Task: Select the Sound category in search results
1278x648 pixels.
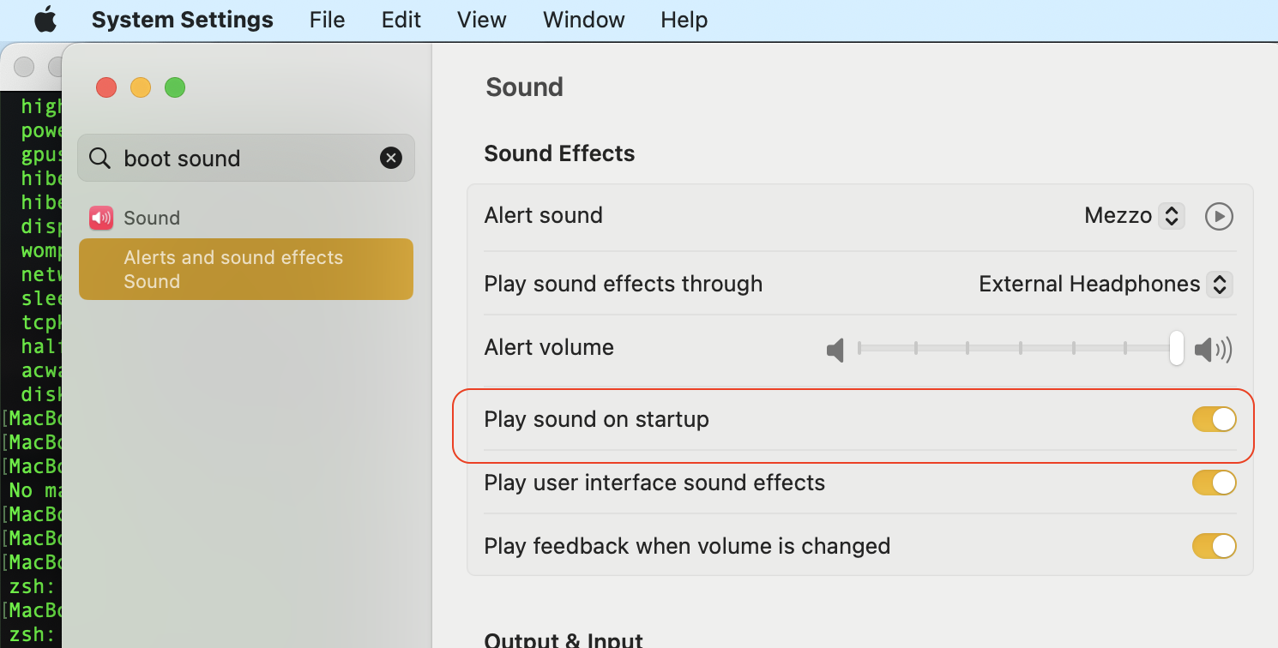Action: (x=152, y=218)
